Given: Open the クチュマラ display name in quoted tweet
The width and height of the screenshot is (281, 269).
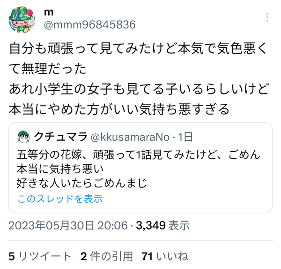Looking at the screenshot, I should [60, 137].
